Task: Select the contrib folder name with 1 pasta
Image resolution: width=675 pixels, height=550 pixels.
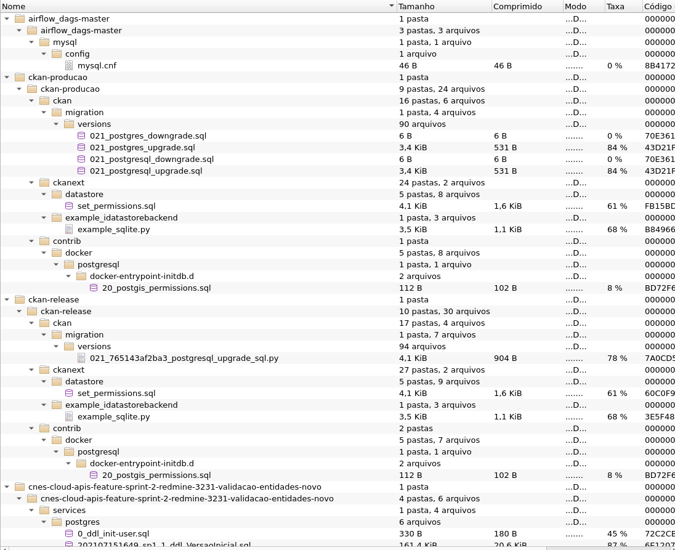Action: [x=67, y=241]
